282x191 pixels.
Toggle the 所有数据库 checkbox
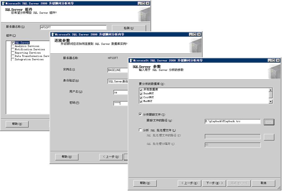[x=141, y=90]
